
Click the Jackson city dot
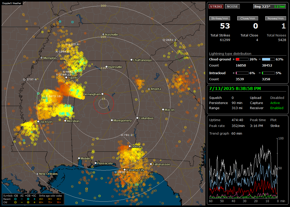pyautogui.click(x=38, y=122)
